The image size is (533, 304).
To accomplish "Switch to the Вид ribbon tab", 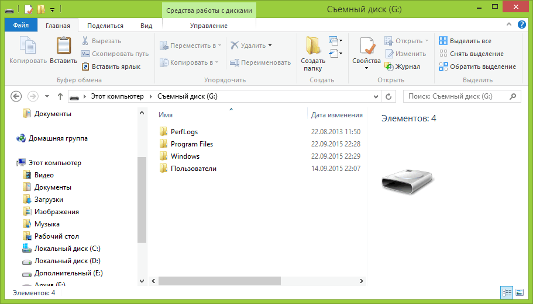I will (146, 26).
